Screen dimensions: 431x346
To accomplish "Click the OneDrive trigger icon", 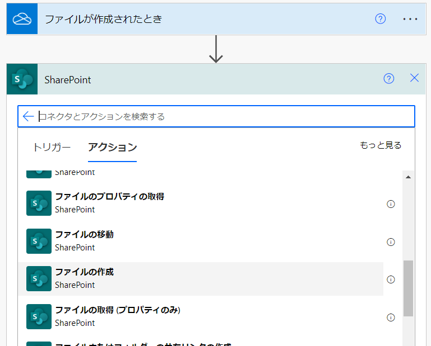I will tap(22, 19).
